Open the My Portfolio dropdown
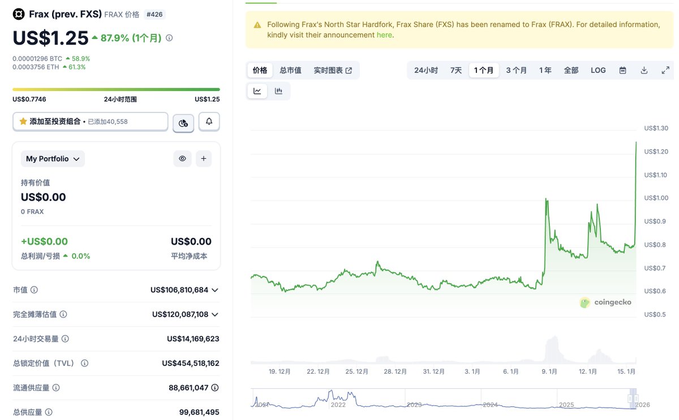This screenshot has height=420, width=679. coord(53,159)
